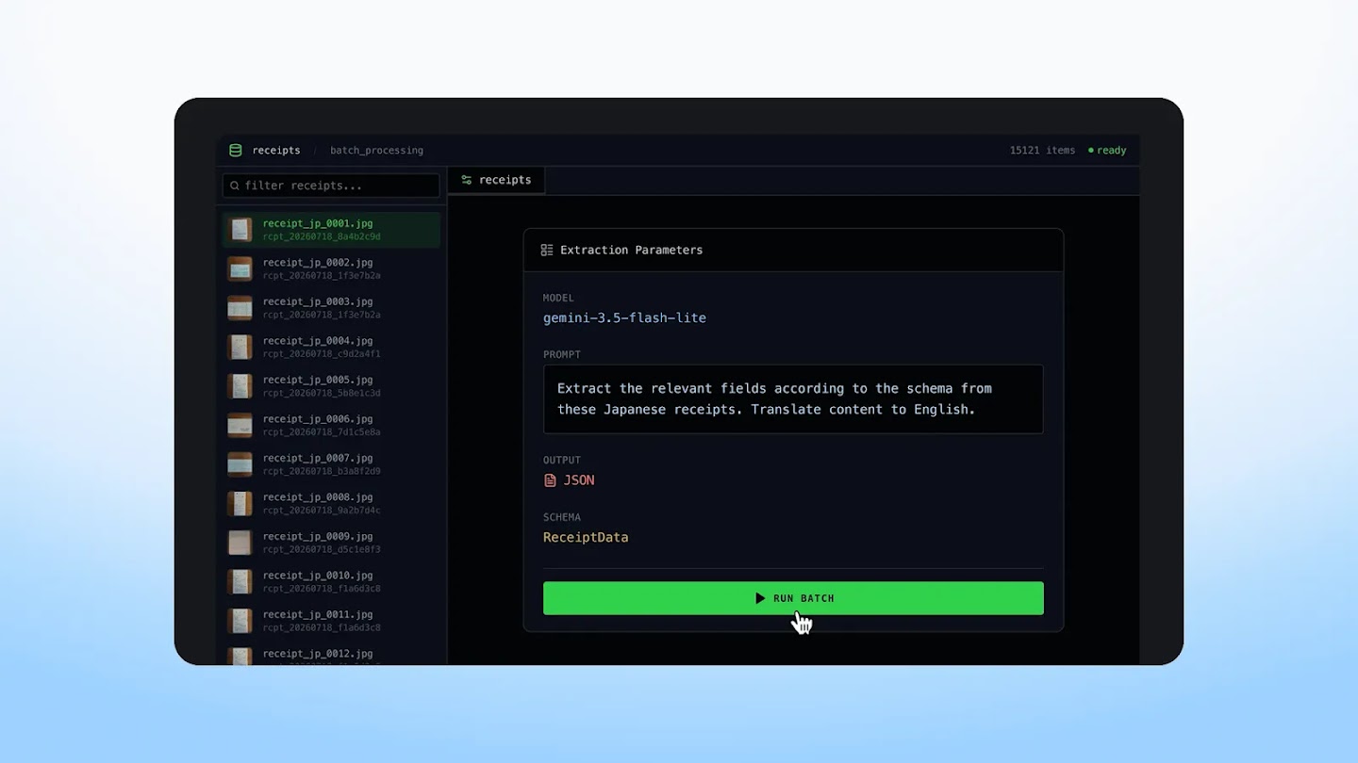Viewport: 1358px width, 763px height.
Task: Focus the filter receipts search field
Action: pyautogui.click(x=331, y=186)
